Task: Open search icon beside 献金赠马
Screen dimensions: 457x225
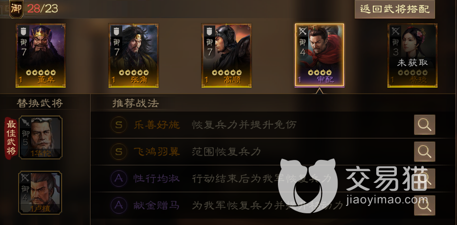Action: [x=425, y=205]
